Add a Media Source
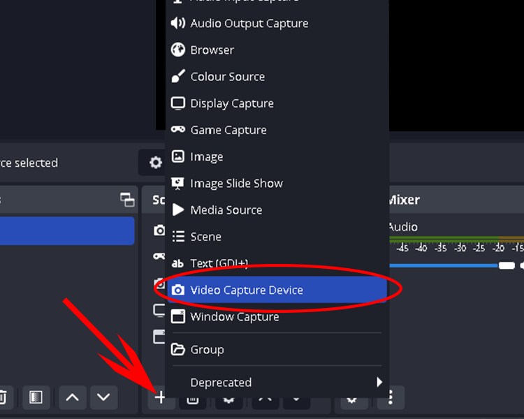Viewport: 524px width, 419px height. 277,210
